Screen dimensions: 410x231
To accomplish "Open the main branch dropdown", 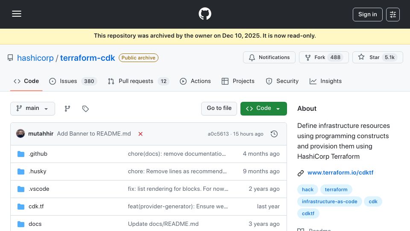I will coord(33,108).
